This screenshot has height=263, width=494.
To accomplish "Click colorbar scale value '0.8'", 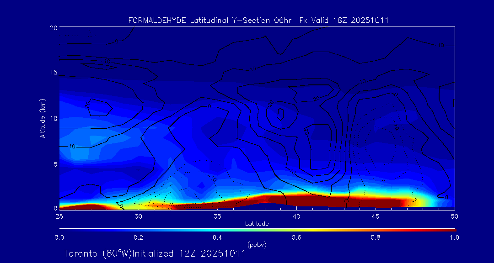I will (x=375, y=237).
